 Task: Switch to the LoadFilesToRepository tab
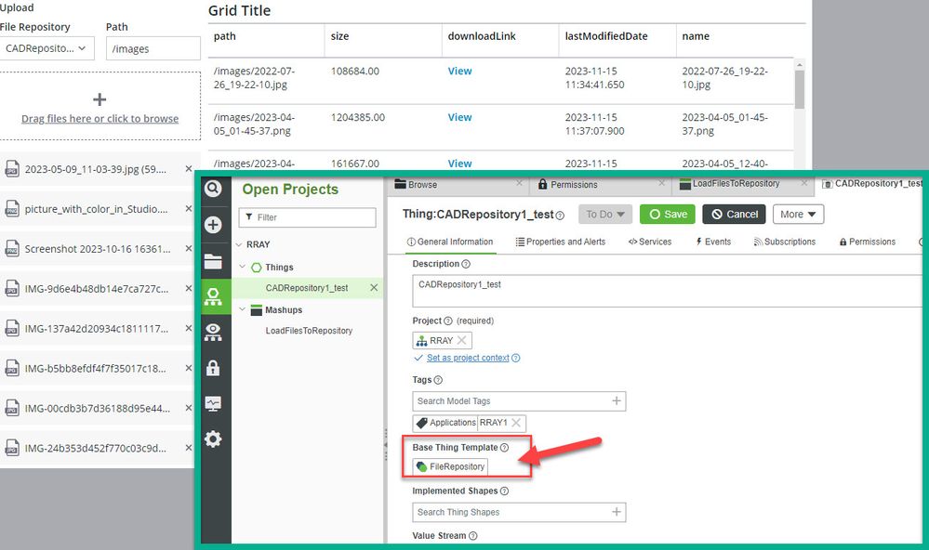click(743, 184)
